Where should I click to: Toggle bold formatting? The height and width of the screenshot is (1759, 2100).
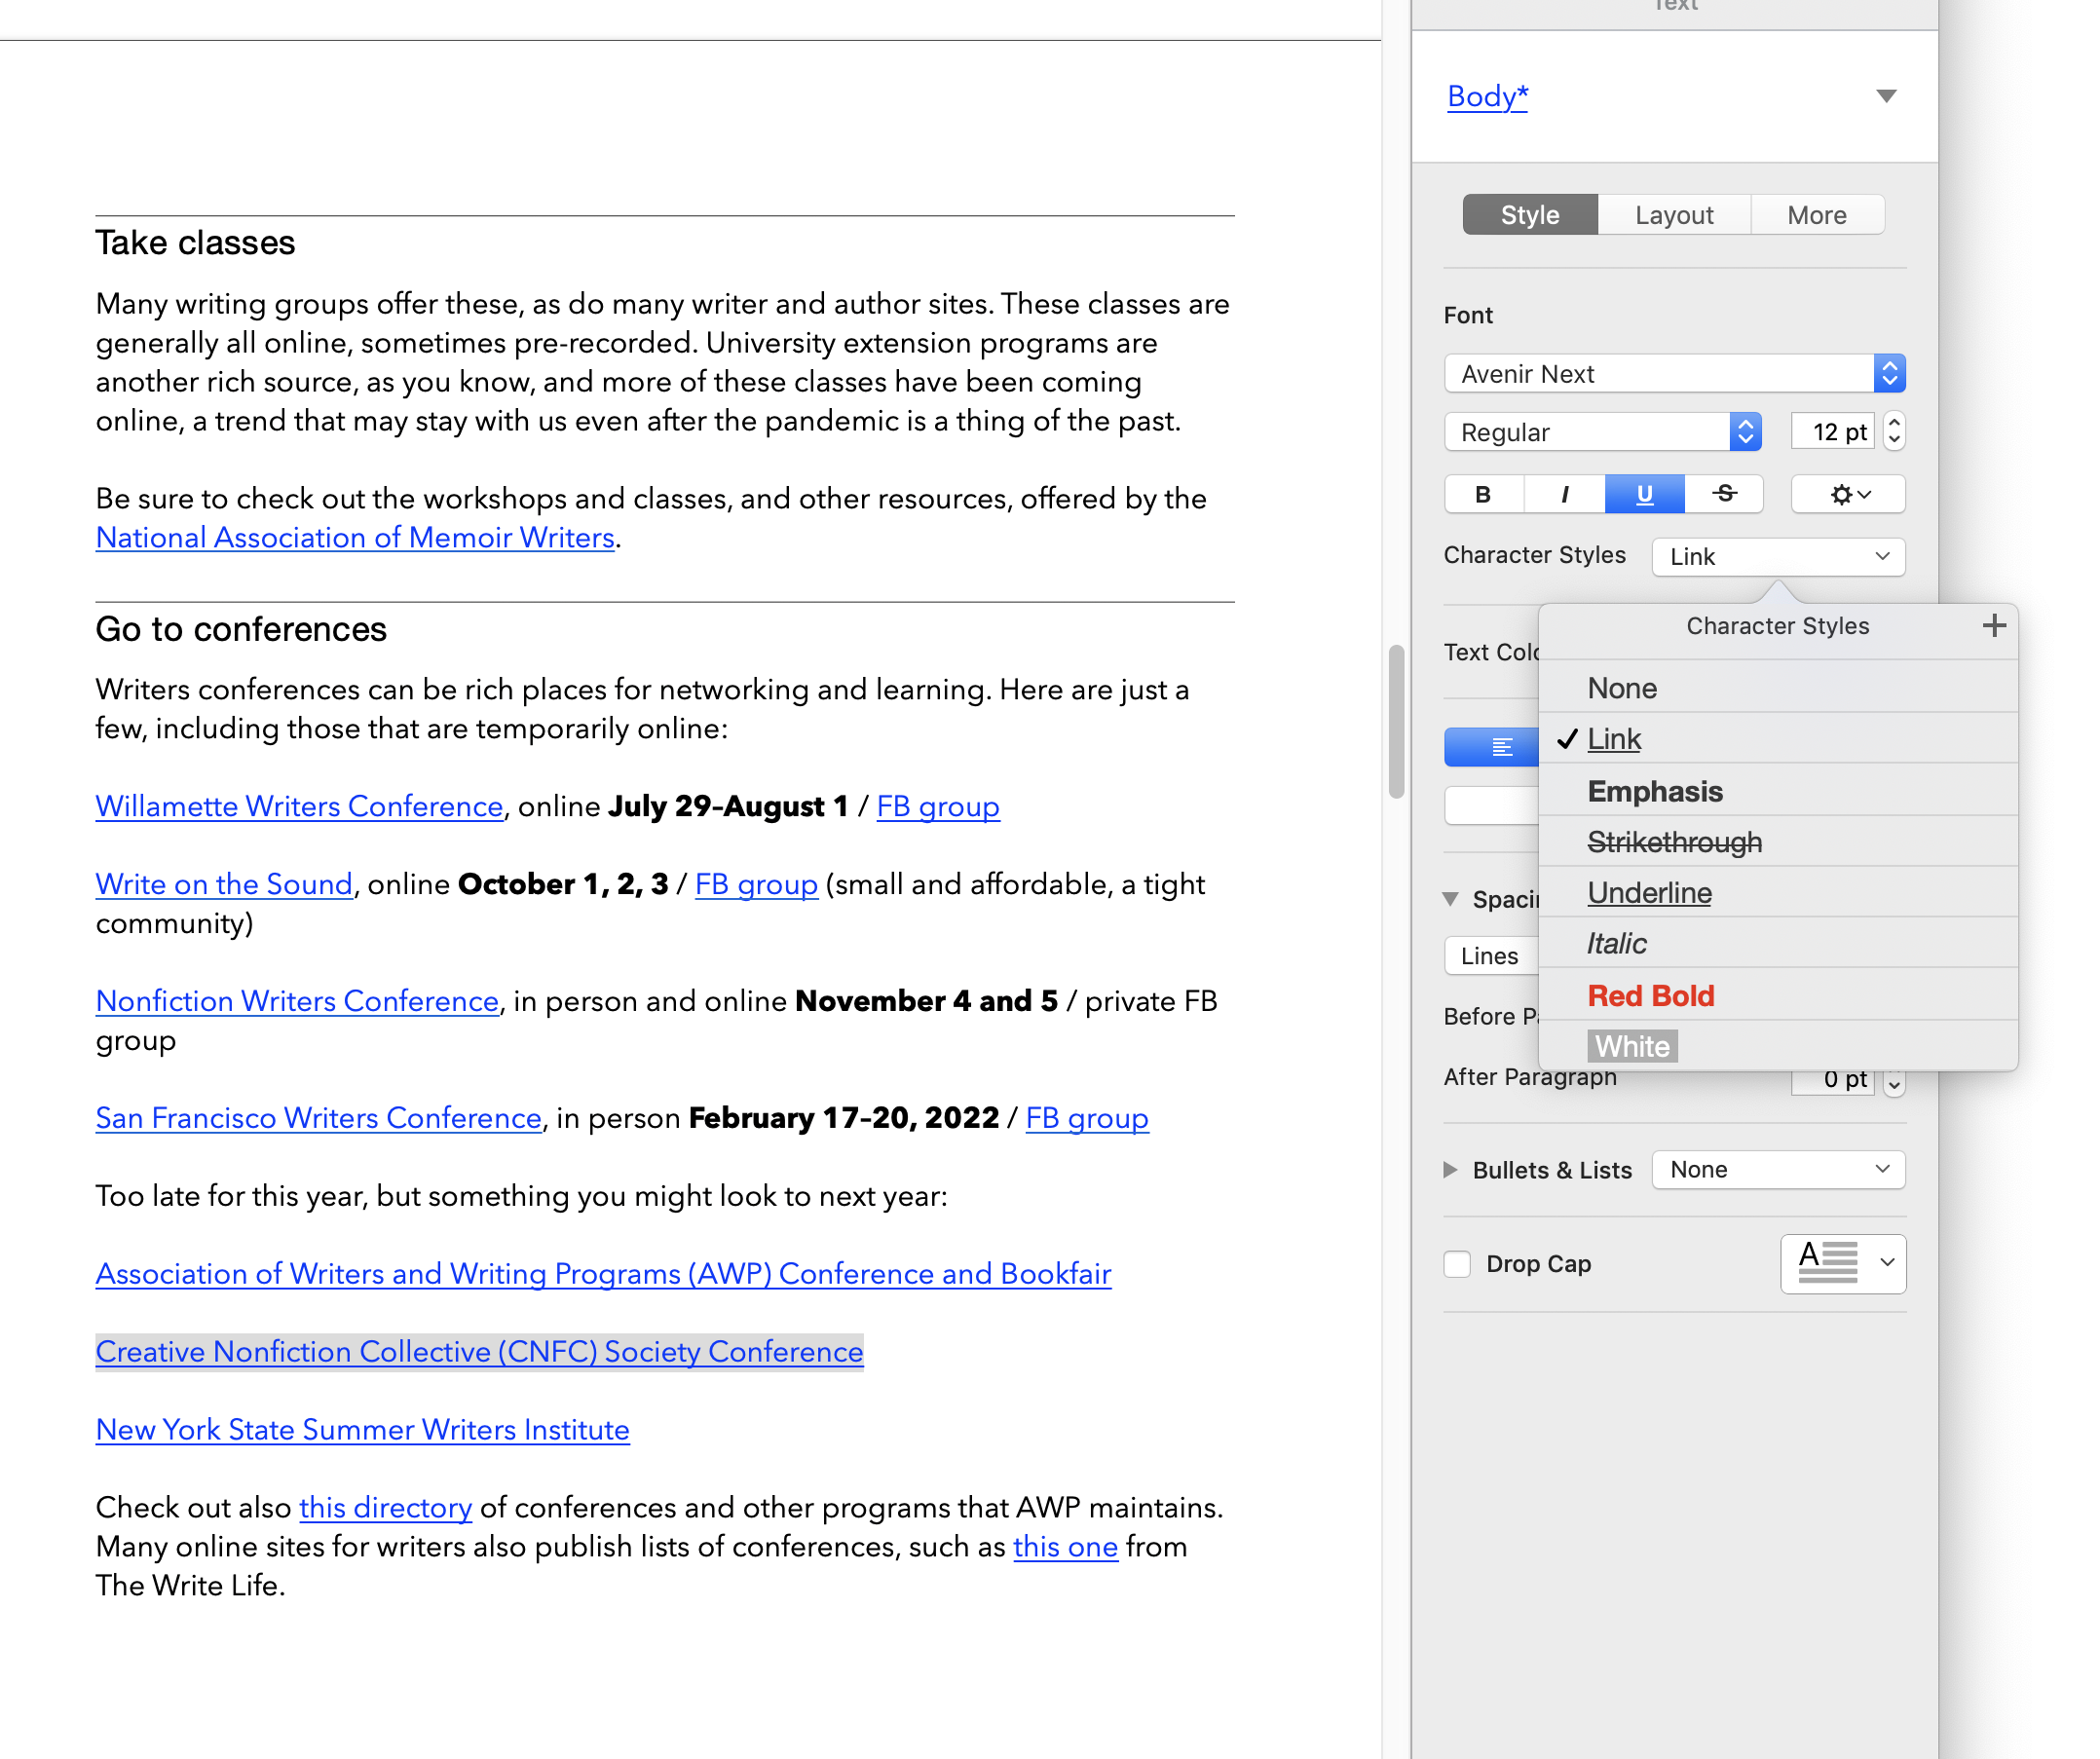point(1484,493)
